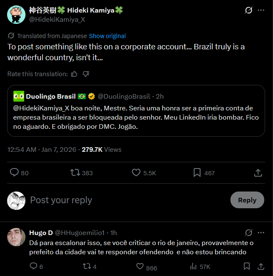The width and height of the screenshot is (273, 276).
Task: Open Hugo D's @HHugoemilio1 profile link
Action: (x=80, y=233)
